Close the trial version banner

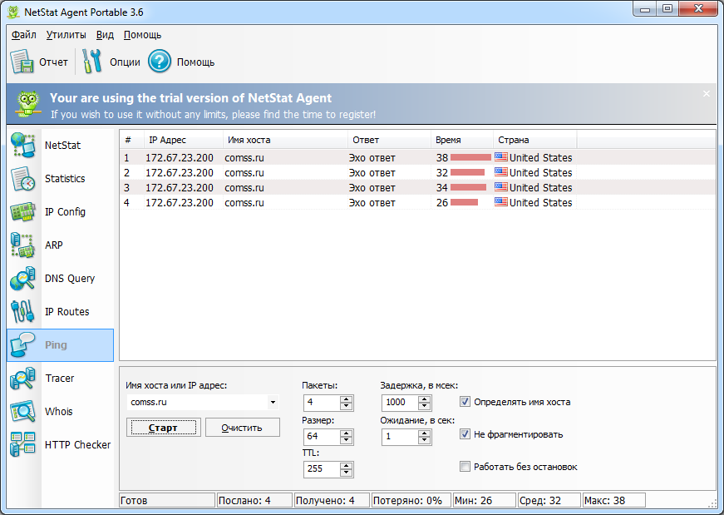pos(707,94)
